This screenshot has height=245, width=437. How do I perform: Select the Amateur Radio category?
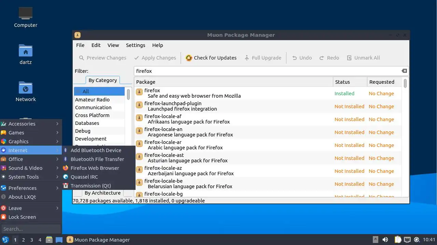tap(99, 100)
